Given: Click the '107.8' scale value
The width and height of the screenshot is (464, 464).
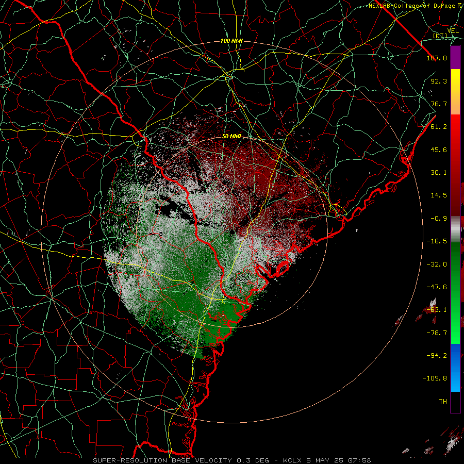Looking at the screenshot, I should tap(437, 58).
